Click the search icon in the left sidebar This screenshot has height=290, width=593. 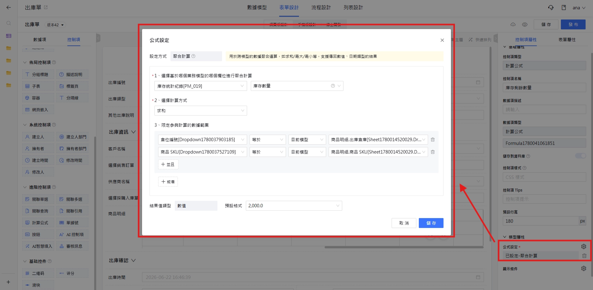click(x=9, y=23)
